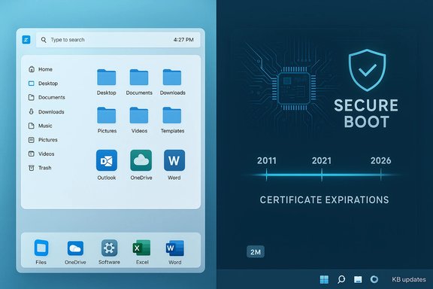The width and height of the screenshot is (433, 289).
Task: Click the Home icon in sidebar
Action: pos(32,69)
